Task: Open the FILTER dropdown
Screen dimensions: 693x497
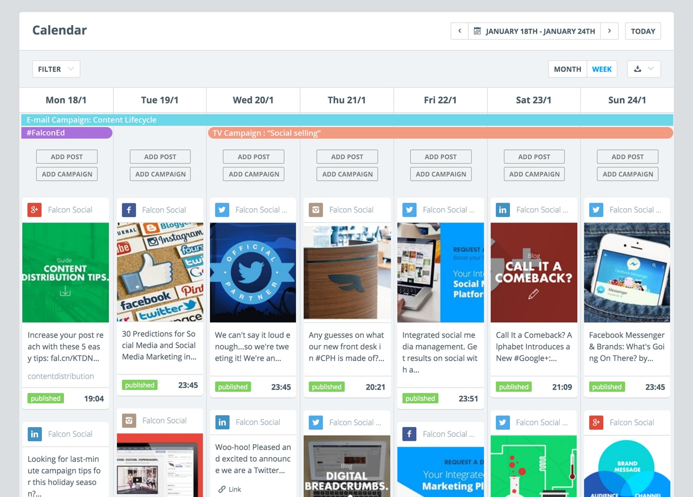Action: [56, 69]
